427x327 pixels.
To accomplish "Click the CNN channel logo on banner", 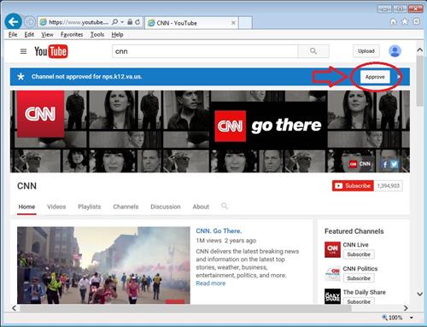I will tap(40, 114).
